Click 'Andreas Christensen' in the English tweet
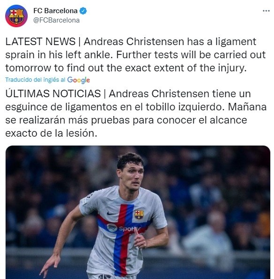This screenshot has height=279, width=274. tap(134, 42)
